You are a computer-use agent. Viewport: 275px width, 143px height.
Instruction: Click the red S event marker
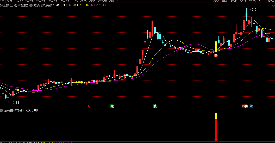tap(89, 106)
